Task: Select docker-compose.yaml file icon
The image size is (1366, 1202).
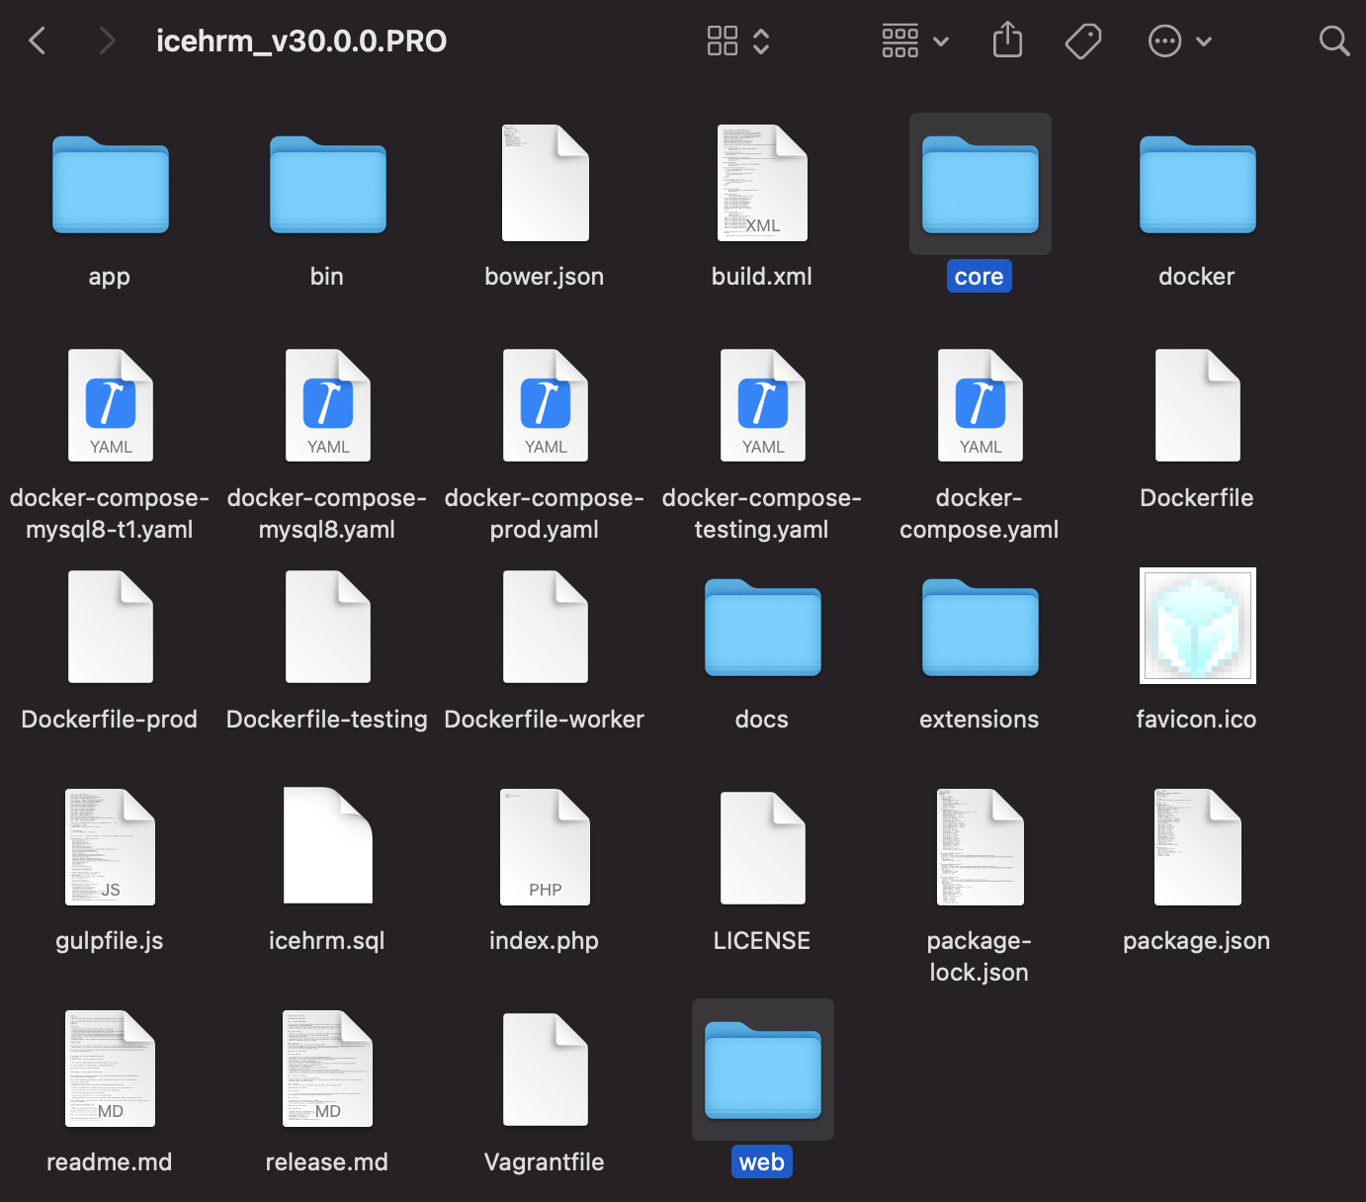Action: [980, 405]
